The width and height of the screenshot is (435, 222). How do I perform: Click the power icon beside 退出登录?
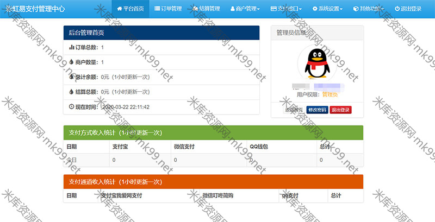pos(397,9)
